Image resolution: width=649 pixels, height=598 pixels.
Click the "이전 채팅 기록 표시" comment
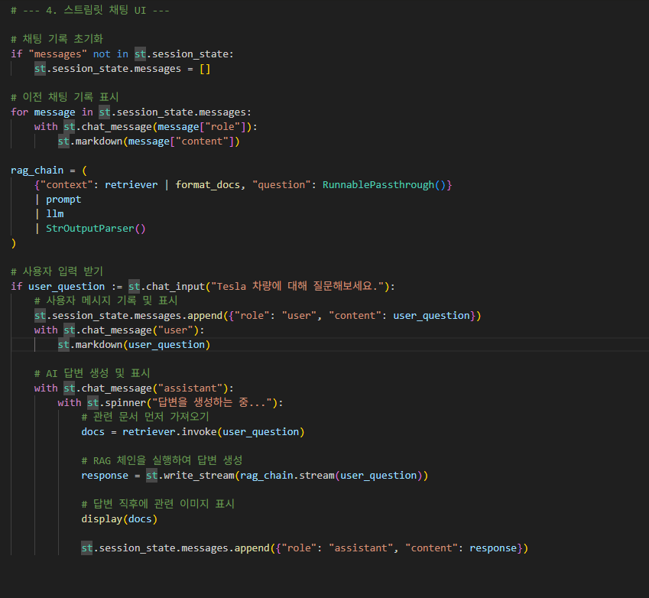pos(65,98)
